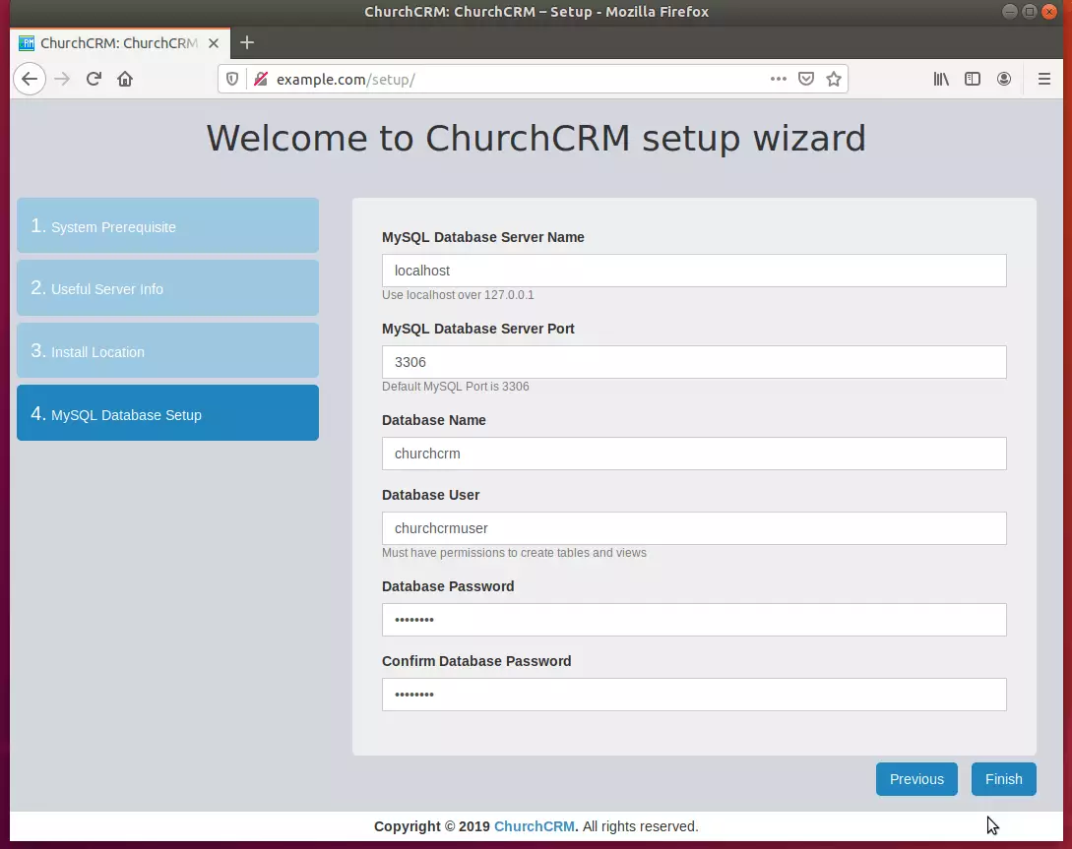Go to Install Location step

tap(167, 350)
